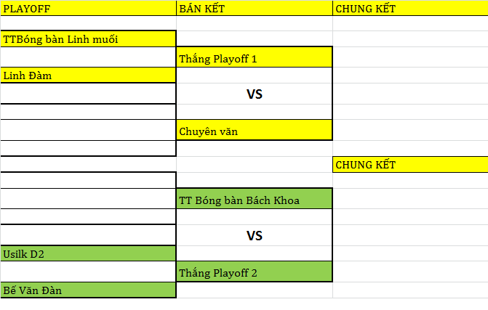488x310 pixels.
Task: Click the middle yellow CHUNG KẾT cell
Action: click(410, 164)
